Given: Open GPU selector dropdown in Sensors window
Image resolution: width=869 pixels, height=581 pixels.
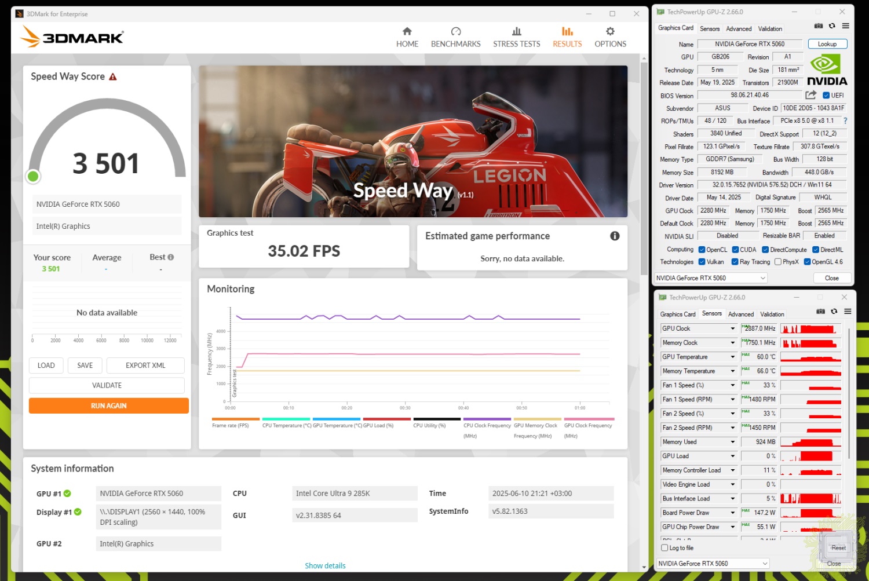Looking at the screenshot, I should (x=713, y=564).
